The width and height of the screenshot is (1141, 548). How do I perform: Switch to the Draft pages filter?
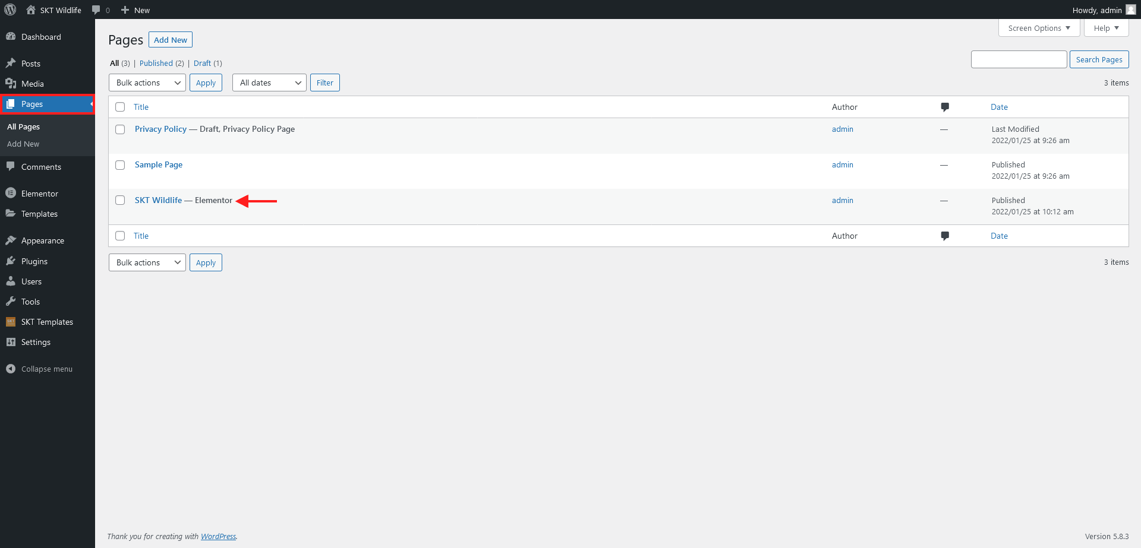pos(202,64)
